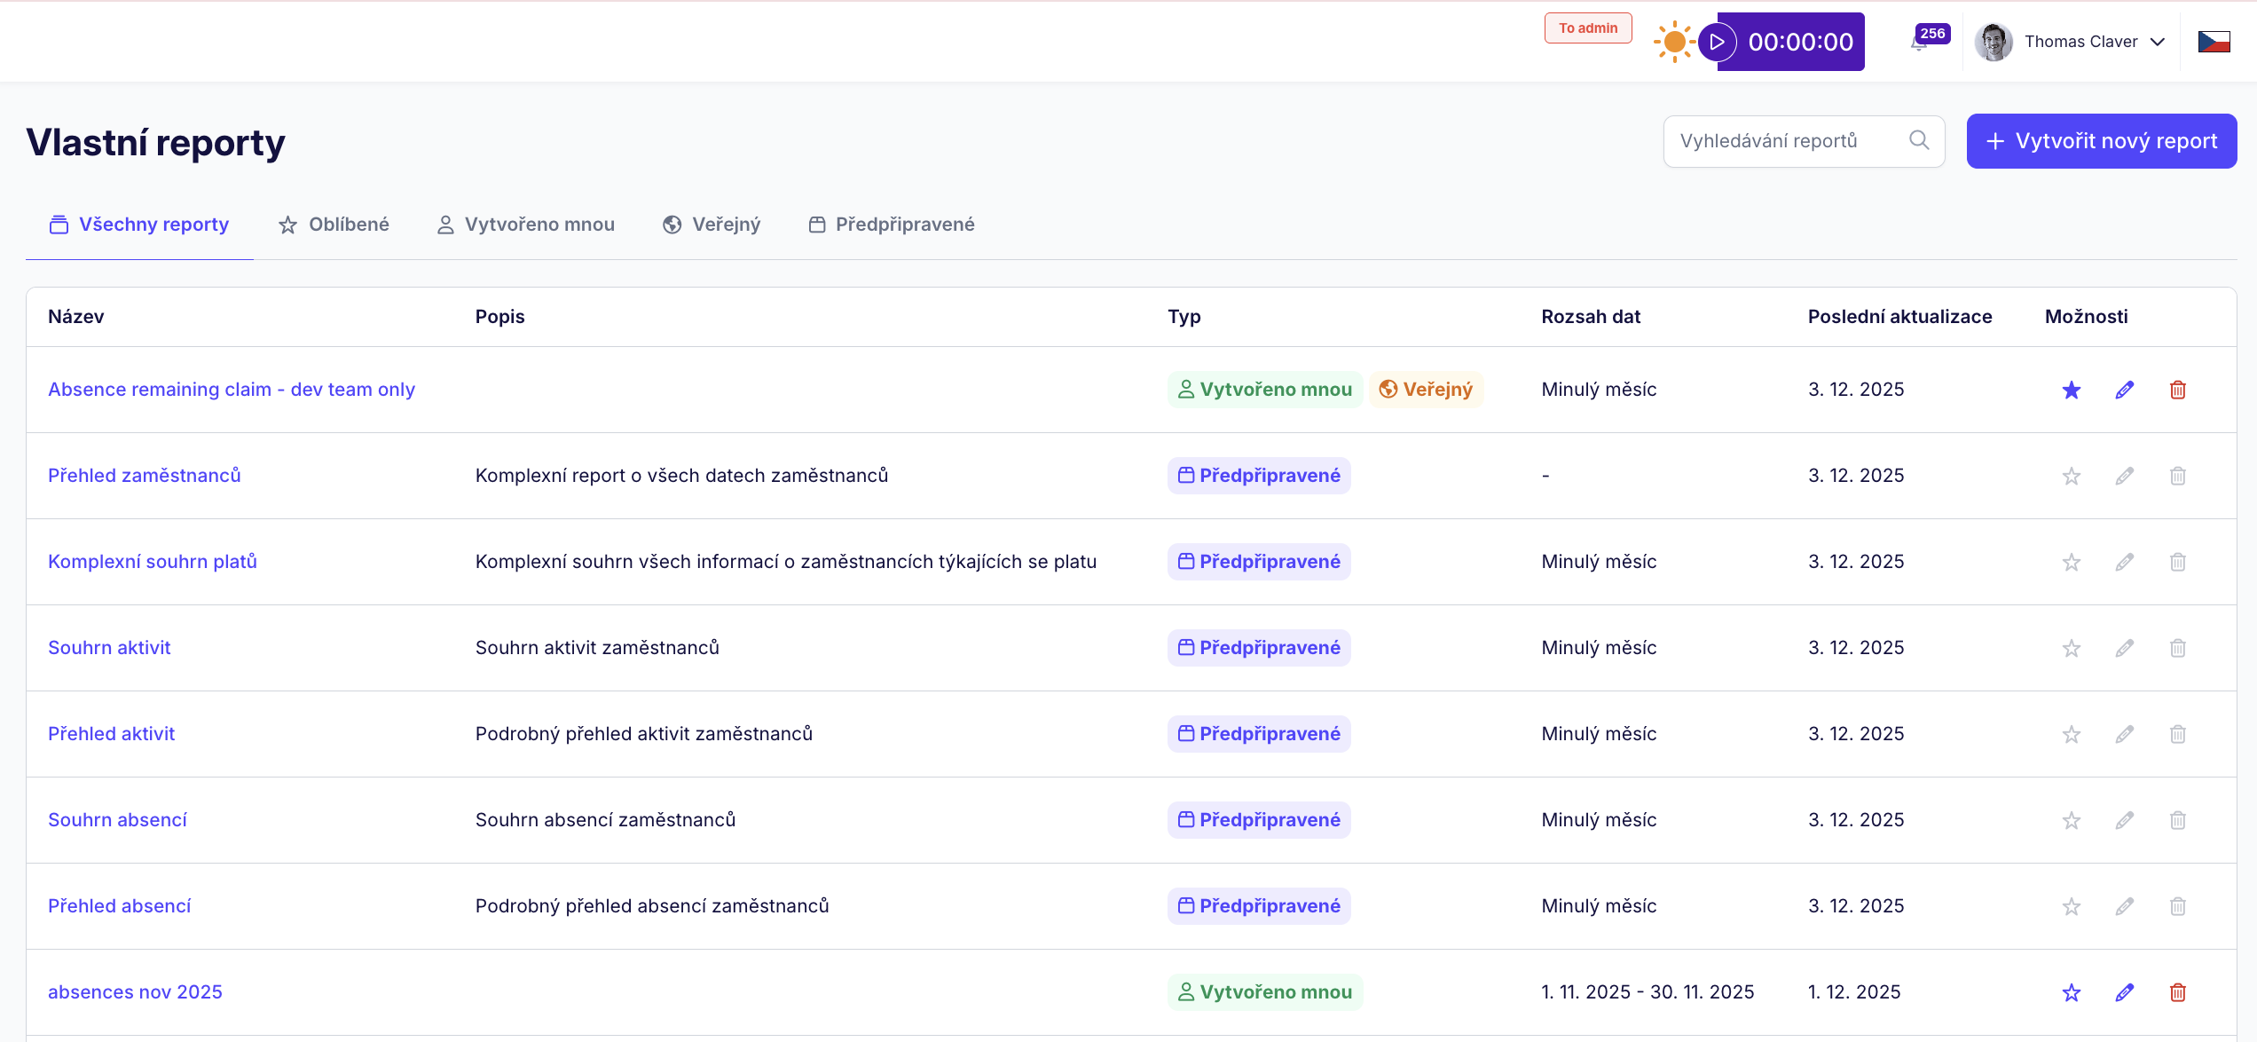
Task: Delete Absence remaining claim report trash icon
Action: 2178,390
